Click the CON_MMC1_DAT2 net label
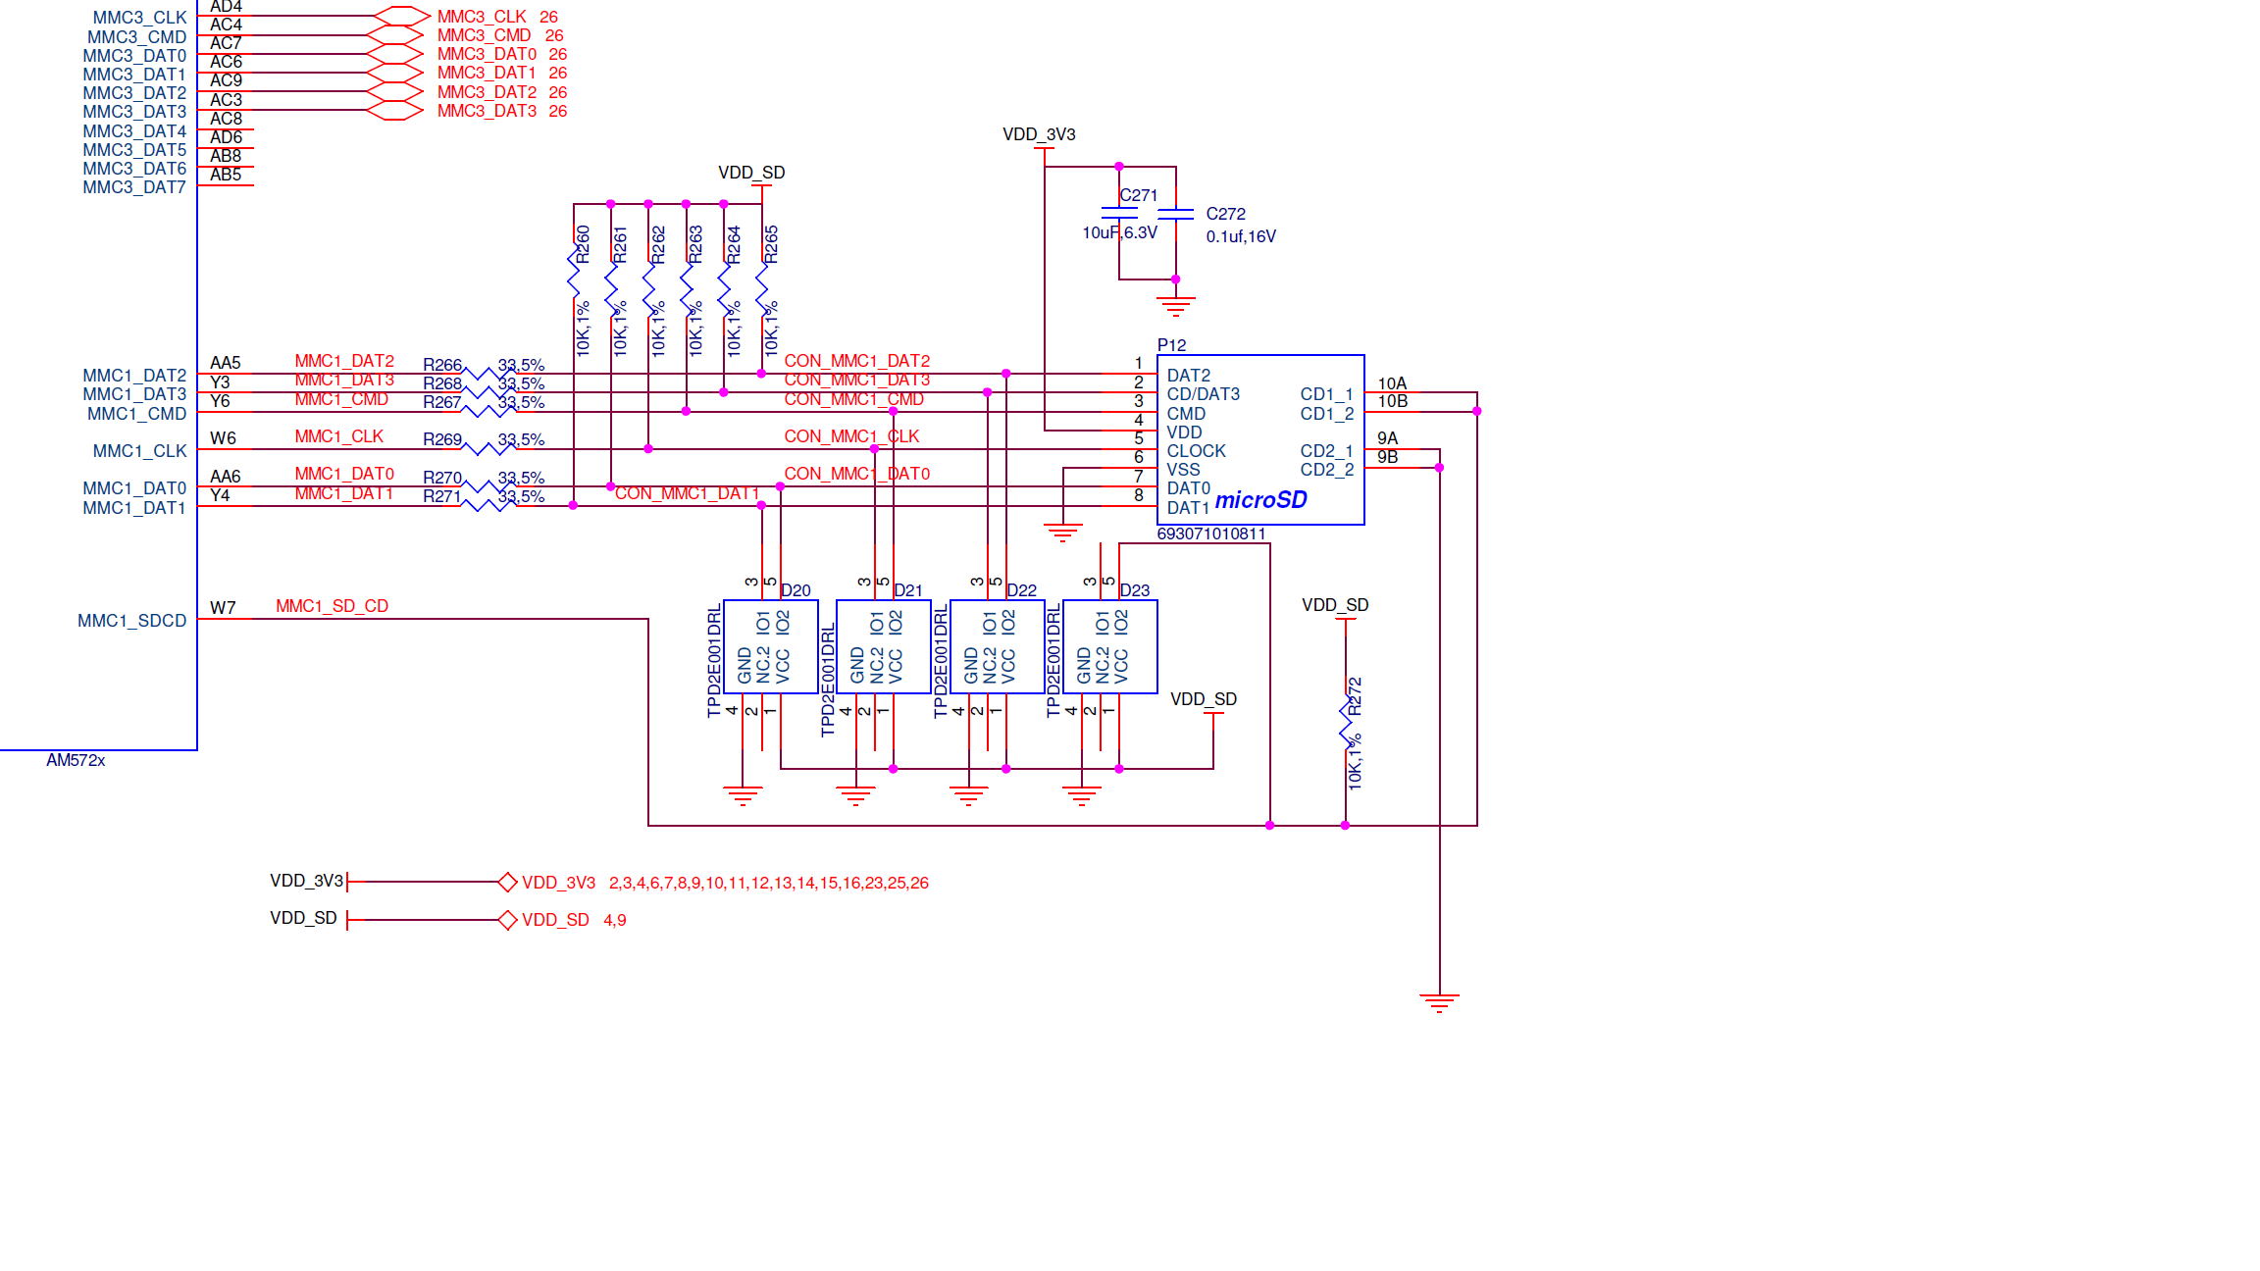The width and height of the screenshot is (2260, 1271). pyautogui.click(x=856, y=361)
